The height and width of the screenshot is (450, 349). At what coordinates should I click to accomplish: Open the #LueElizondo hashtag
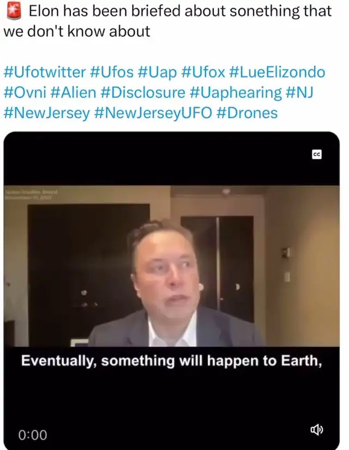[278, 72]
